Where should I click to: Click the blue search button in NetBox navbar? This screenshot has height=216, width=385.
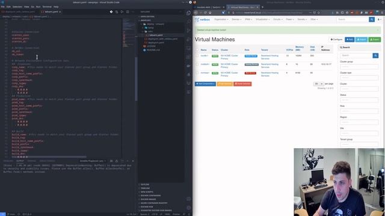click(372, 19)
